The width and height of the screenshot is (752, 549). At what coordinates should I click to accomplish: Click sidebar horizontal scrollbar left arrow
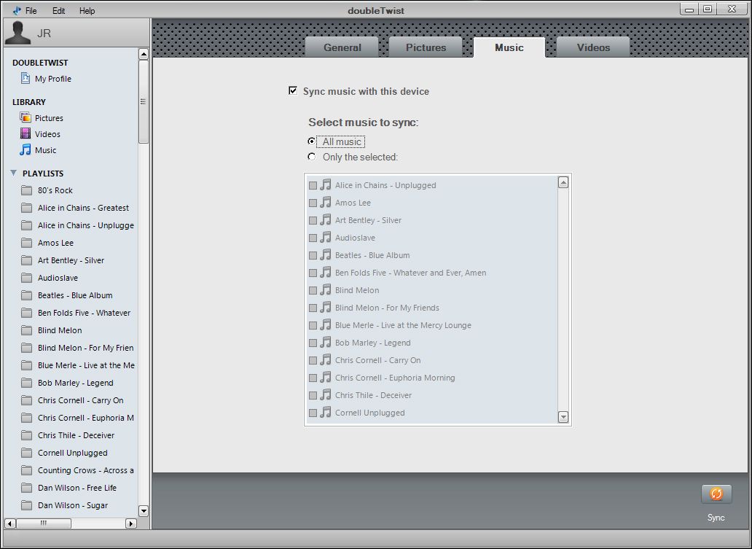[x=10, y=523]
